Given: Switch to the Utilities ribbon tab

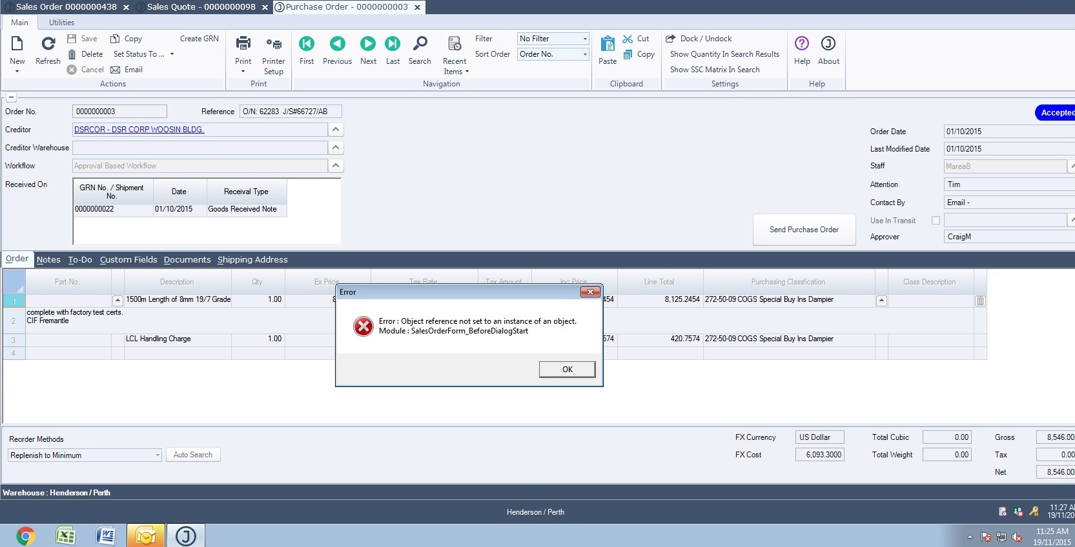Looking at the screenshot, I should click(61, 23).
